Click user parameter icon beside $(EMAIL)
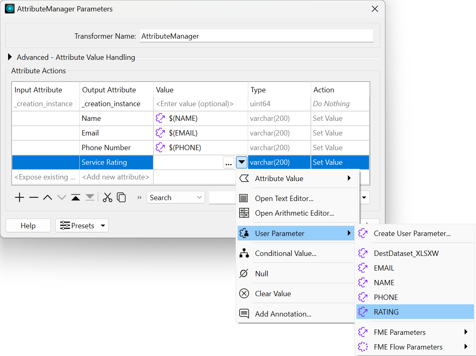 160,133
